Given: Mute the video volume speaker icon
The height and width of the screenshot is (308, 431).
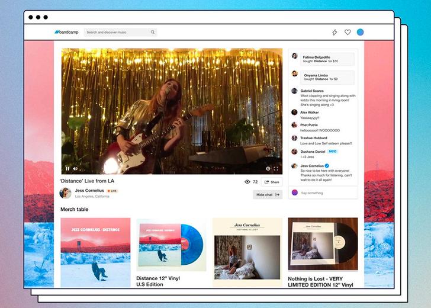Looking at the screenshot, I should click(75, 168).
